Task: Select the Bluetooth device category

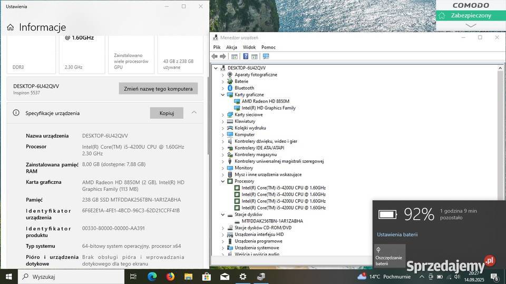Action: pyautogui.click(x=244, y=88)
